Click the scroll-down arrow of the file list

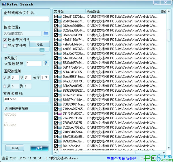coord(169,148)
